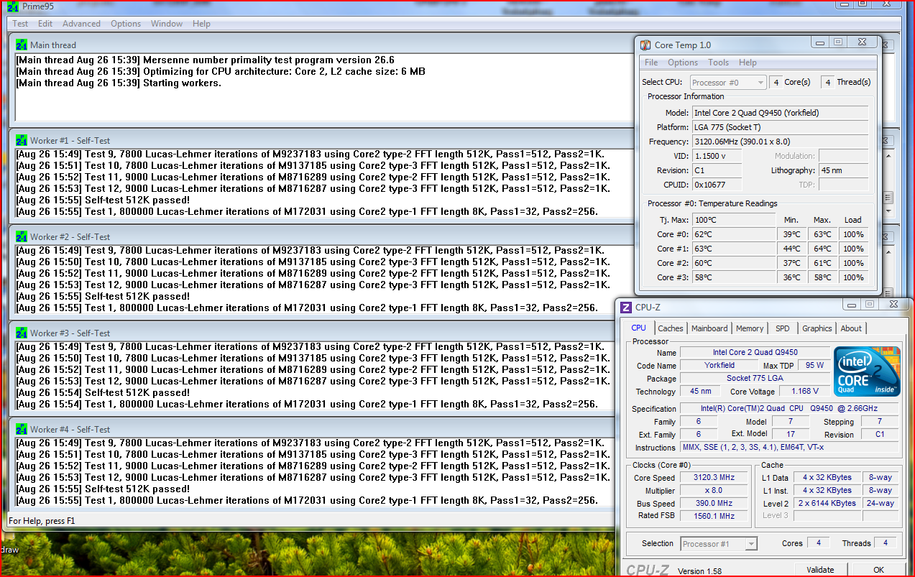Image resolution: width=915 pixels, height=577 pixels.
Task: Click the Intel Core 2 Quad logo
Action: click(x=866, y=371)
